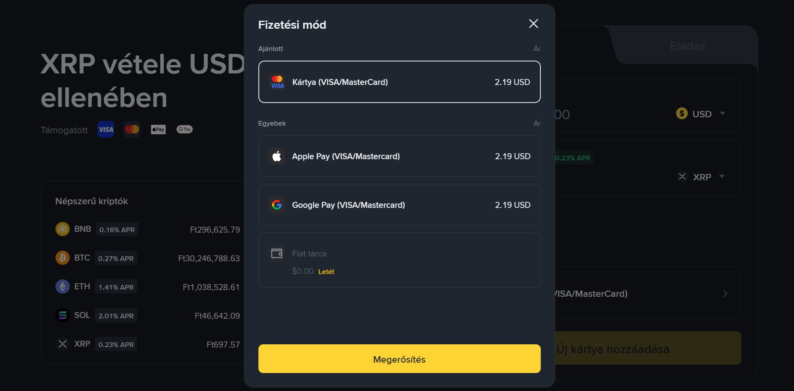
Task: Open the USD currency dropdown
Action: 723,114
